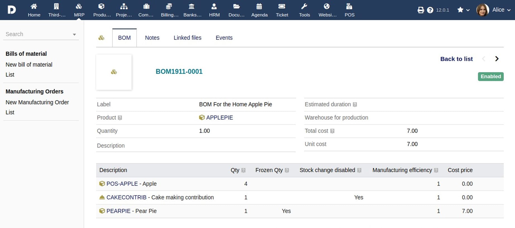515x228 pixels.
Task: Open the Tools wrench icon
Action: pyautogui.click(x=304, y=7)
